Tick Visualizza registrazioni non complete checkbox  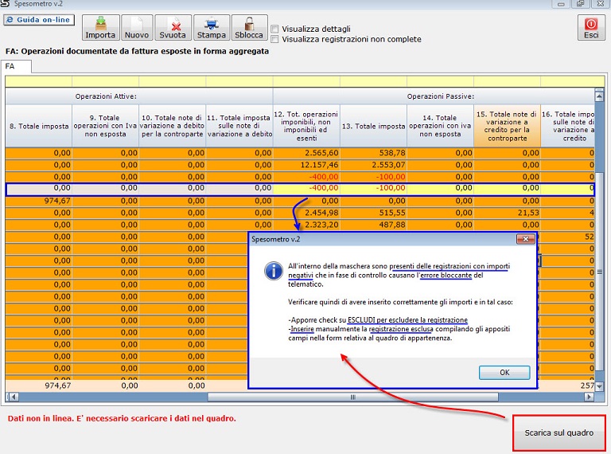click(275, 39)
